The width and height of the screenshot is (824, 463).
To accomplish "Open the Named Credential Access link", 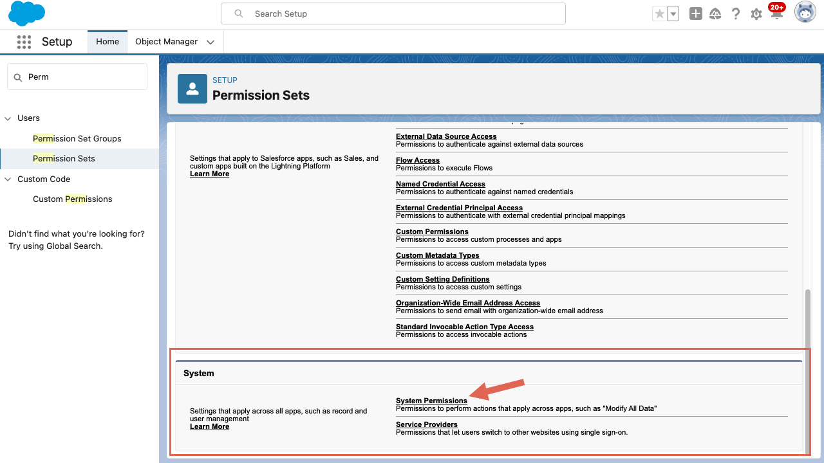I will [x=440, y=184].
